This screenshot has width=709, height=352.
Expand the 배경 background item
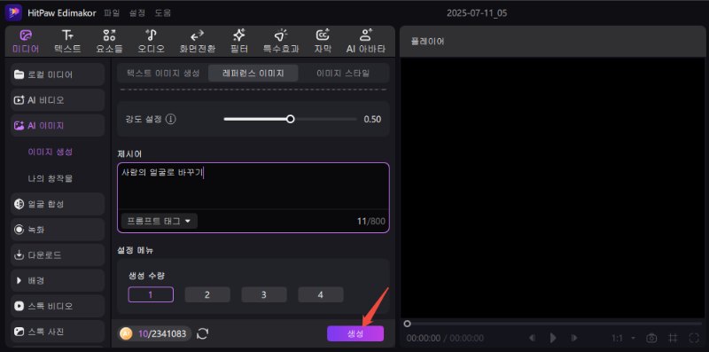click(58, 280)
